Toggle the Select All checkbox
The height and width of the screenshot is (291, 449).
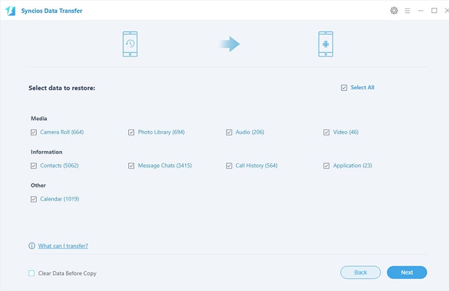coord(344,88)
